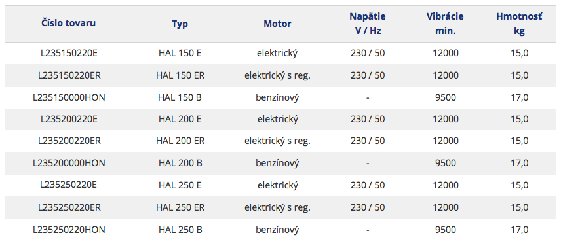The image size is (561, 248).
Task: Click the HAL 200 ER type cell
Action: 180,141
